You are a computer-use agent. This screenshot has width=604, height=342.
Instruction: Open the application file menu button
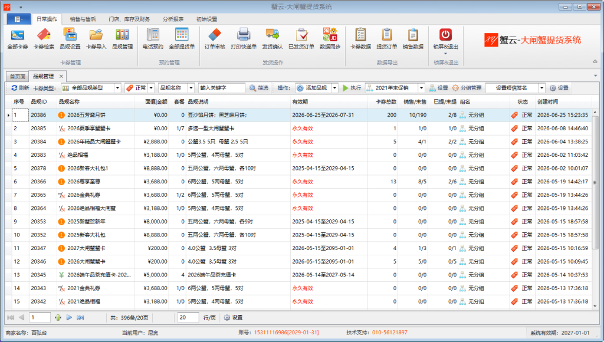[x=18, y=19]
